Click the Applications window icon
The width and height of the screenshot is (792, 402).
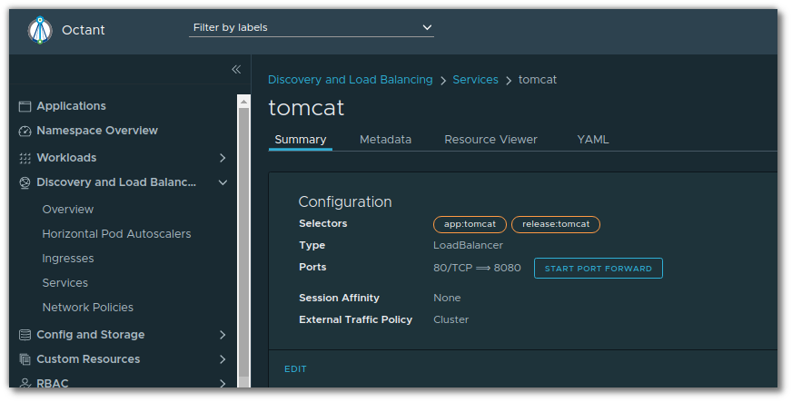coord(25,106)
